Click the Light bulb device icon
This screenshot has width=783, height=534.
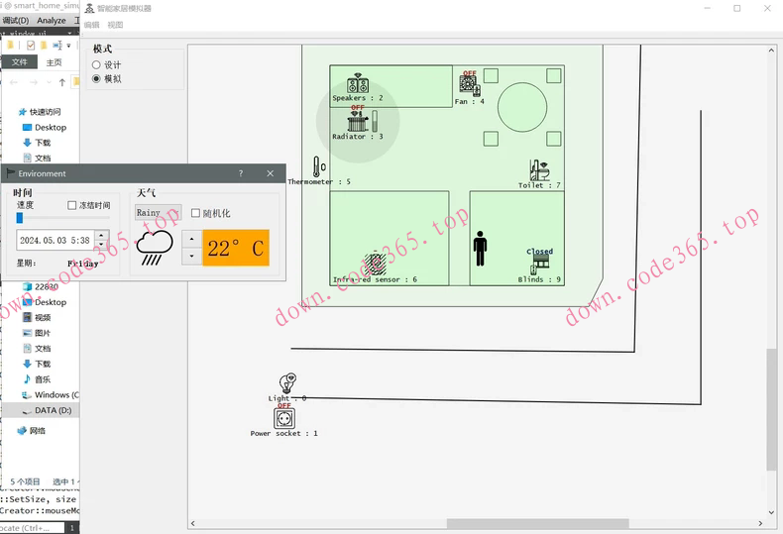coord(288,383)
